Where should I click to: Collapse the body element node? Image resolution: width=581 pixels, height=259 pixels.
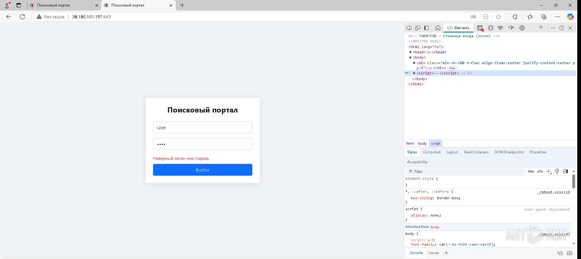[x=410, y=57]
